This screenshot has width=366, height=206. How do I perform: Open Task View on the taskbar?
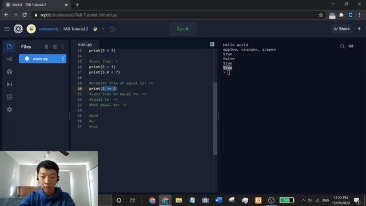pyautogui.click(x=133, y=200)
